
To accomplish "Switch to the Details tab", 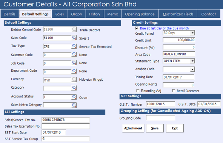I will (9, 14).
